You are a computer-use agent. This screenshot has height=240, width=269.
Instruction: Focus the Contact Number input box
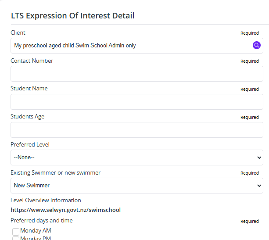137,74
